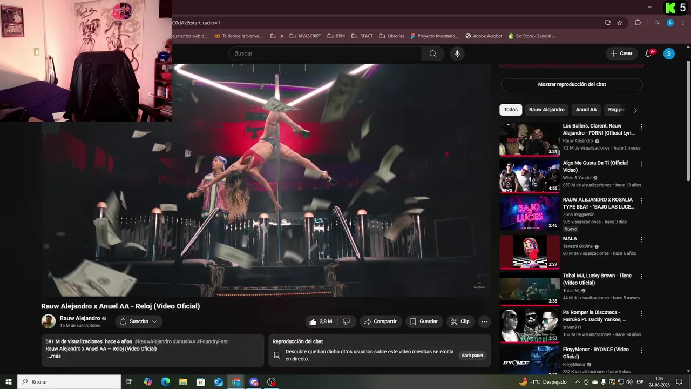The image size is (691, 389).
Task: Launch Microsoft Edge from the taskbar
Action: 166,382
